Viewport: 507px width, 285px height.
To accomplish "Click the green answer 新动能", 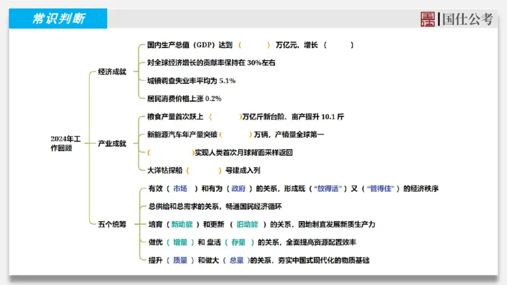I will click(182, 224).
